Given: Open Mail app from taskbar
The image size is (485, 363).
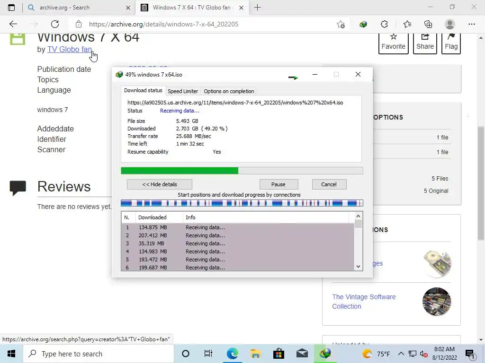Looking at the screenshot, I should coord(302,354).
